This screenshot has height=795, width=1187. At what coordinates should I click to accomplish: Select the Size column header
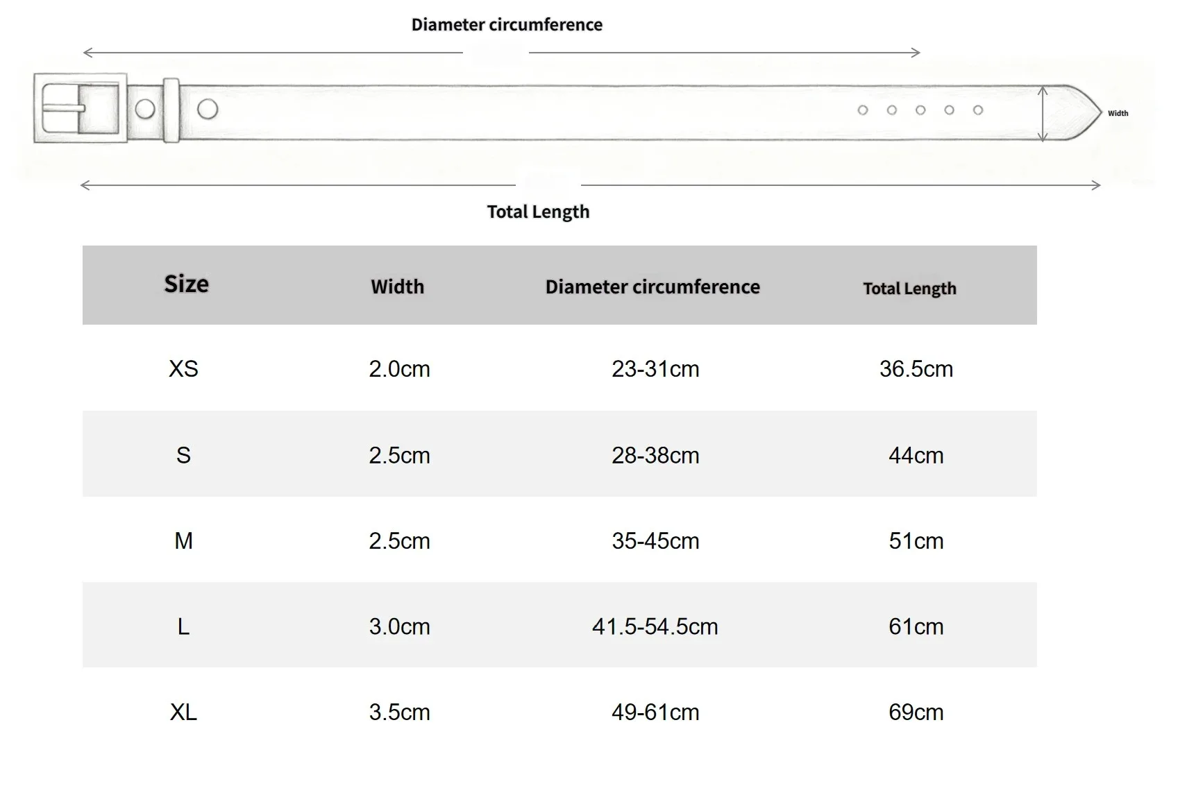(186, 284)
